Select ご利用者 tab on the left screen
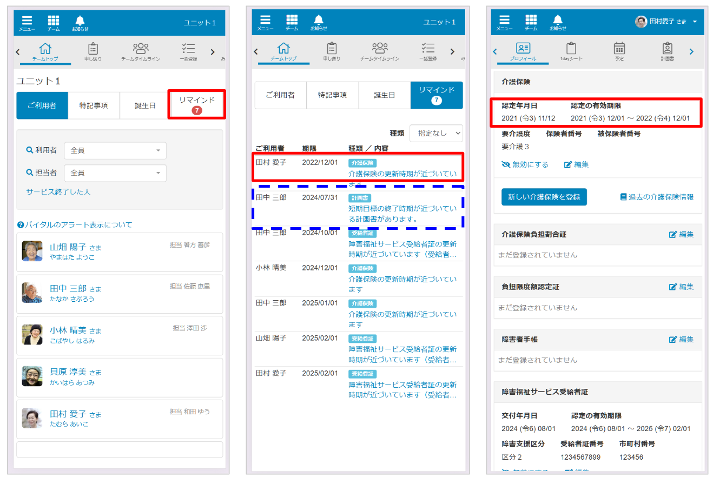The height and width of the screenshot is (477, 713). point(42,105)
